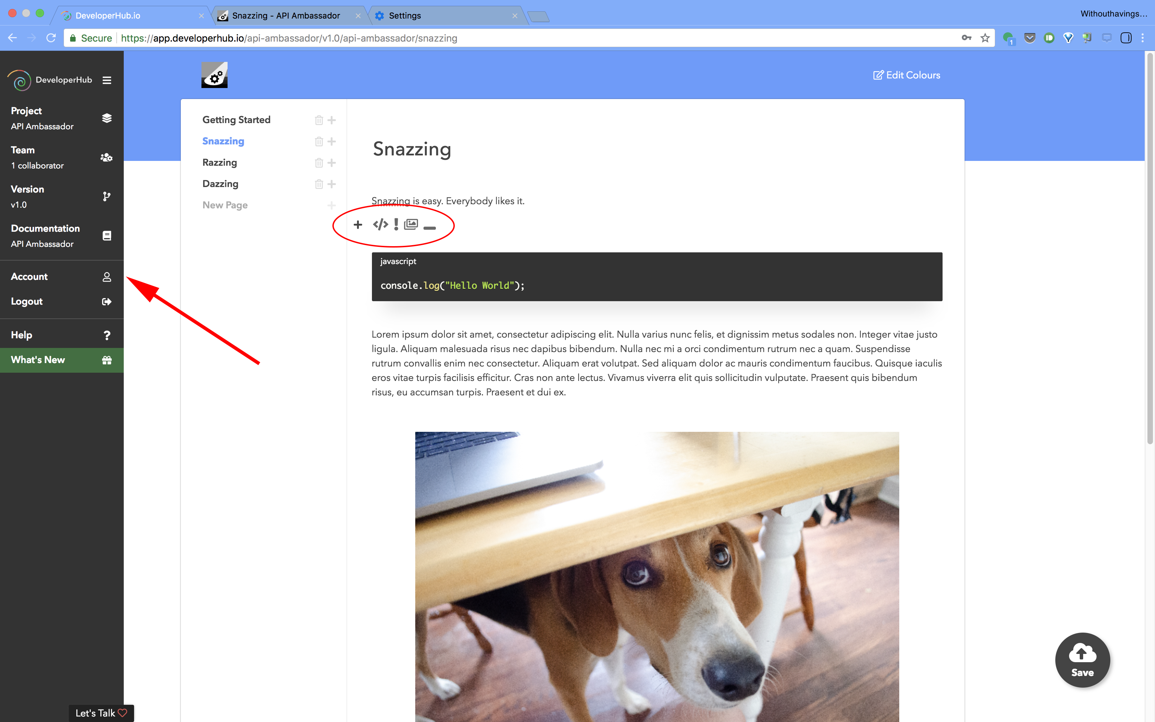The height and width of the screenshot is (722, 1155).
Task: Click the Edit Colours link
Action: 906,75
